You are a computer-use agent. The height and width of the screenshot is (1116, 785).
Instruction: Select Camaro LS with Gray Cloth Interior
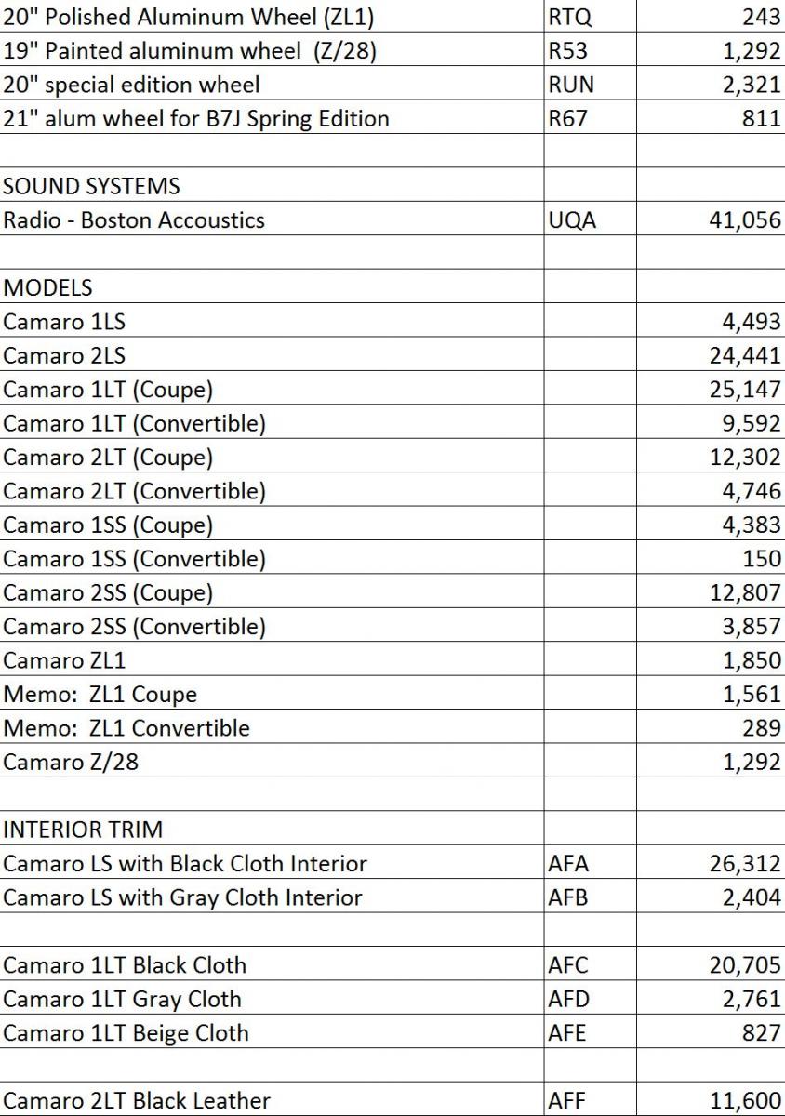coord(182,897)
